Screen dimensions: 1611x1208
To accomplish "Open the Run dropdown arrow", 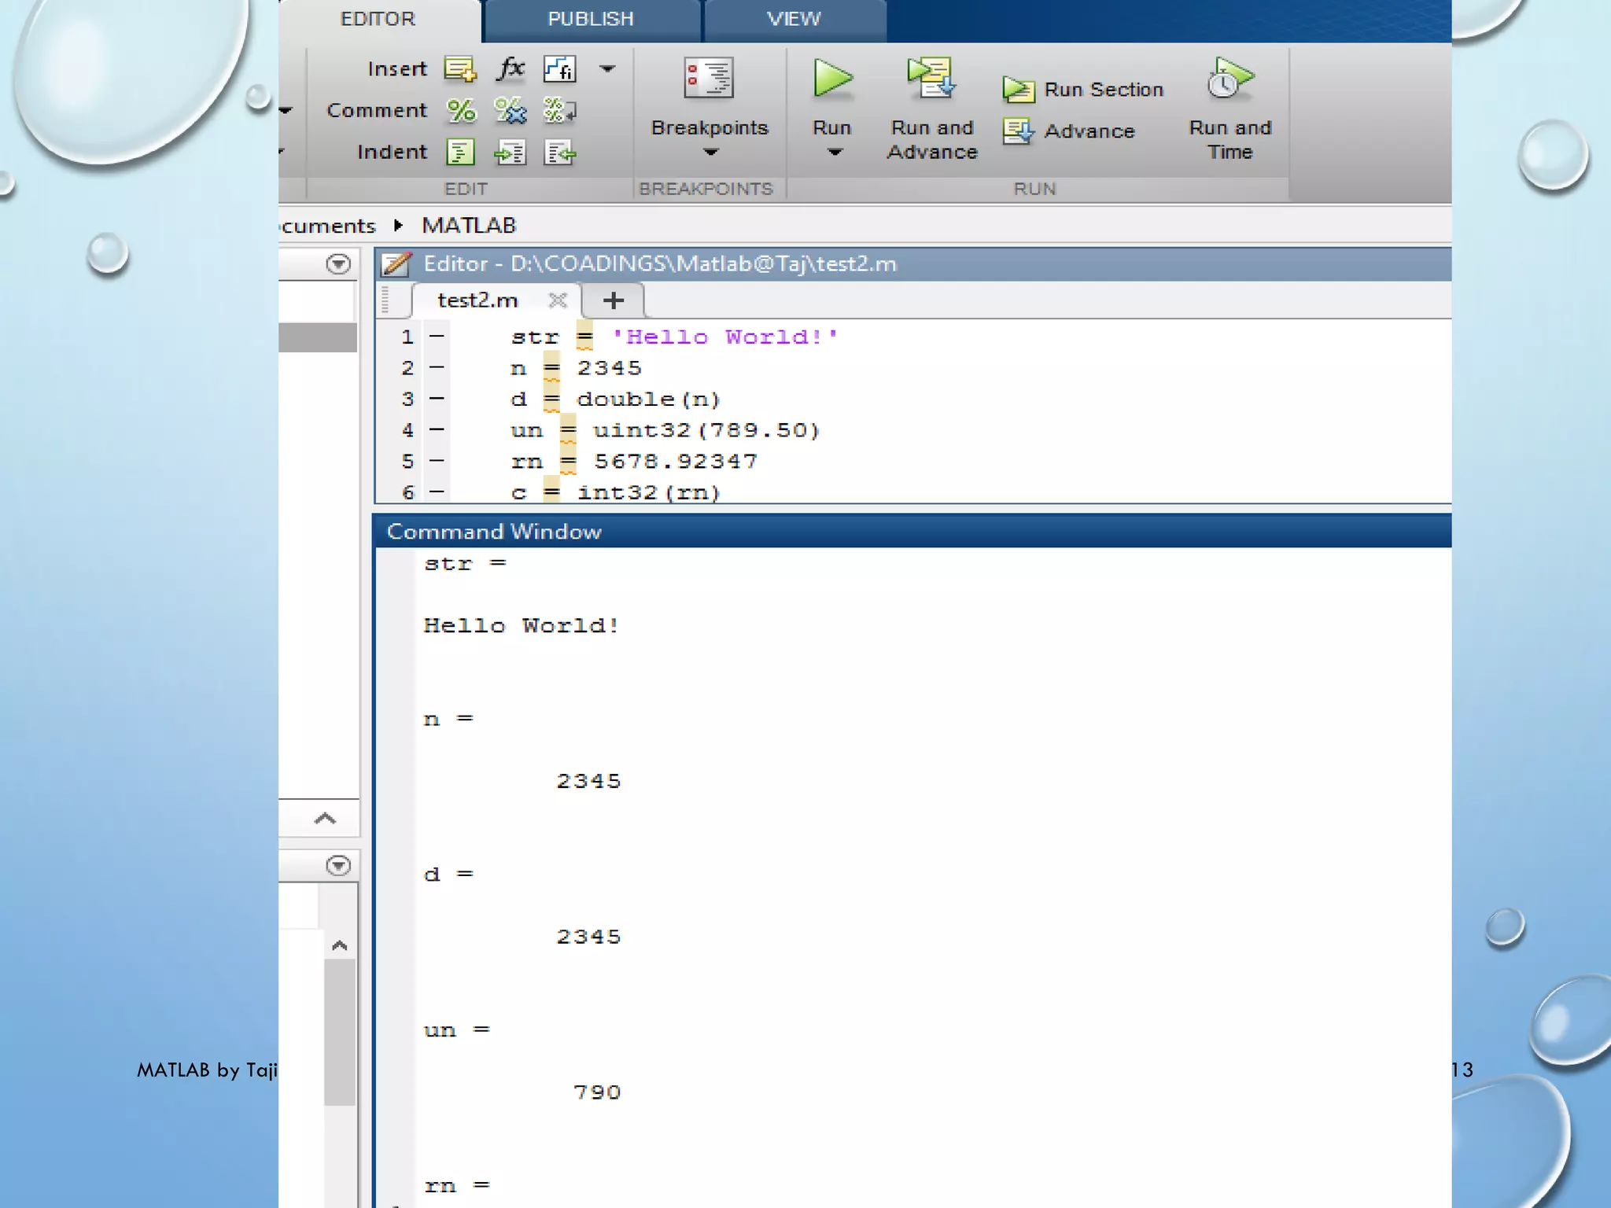I will [x=835, y=153].
